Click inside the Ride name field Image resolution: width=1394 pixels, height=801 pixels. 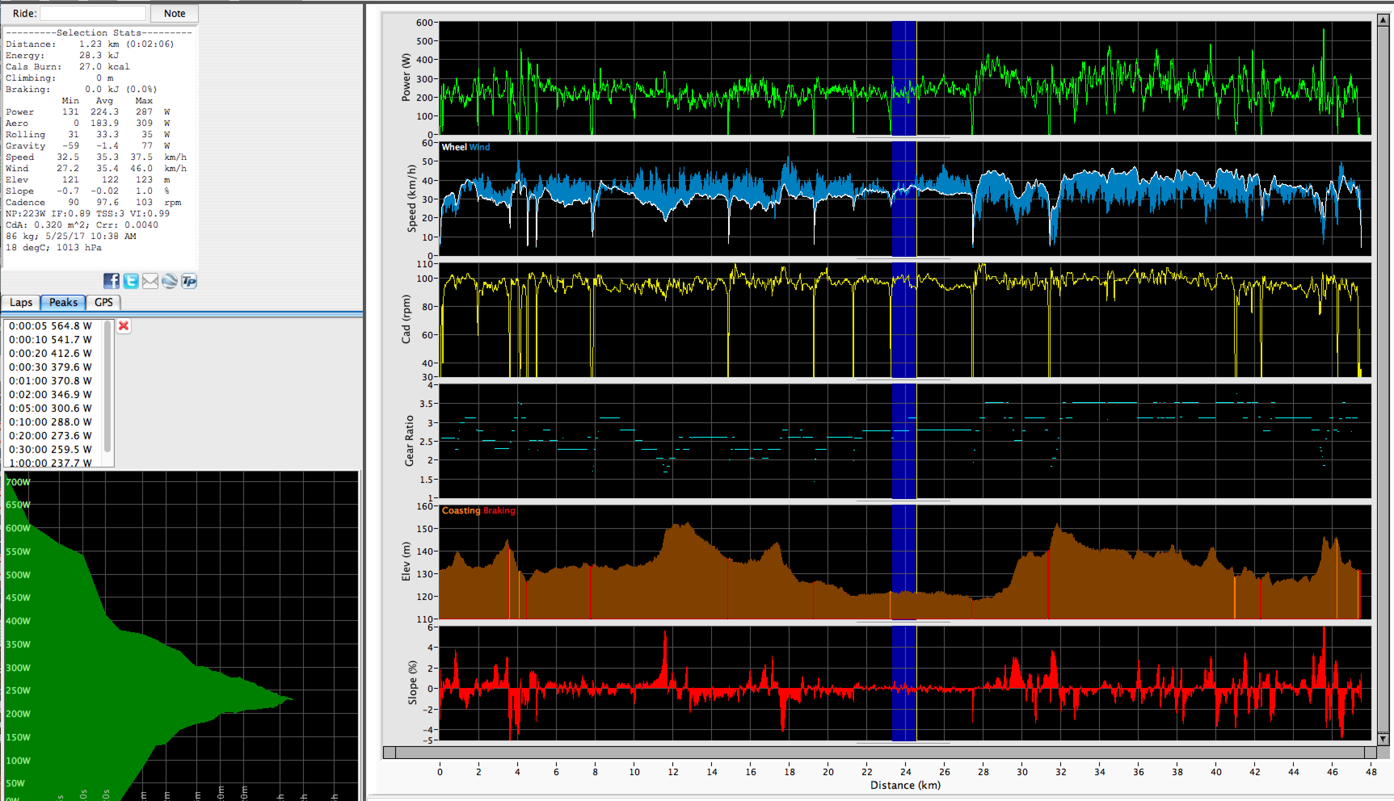[92, 13]
